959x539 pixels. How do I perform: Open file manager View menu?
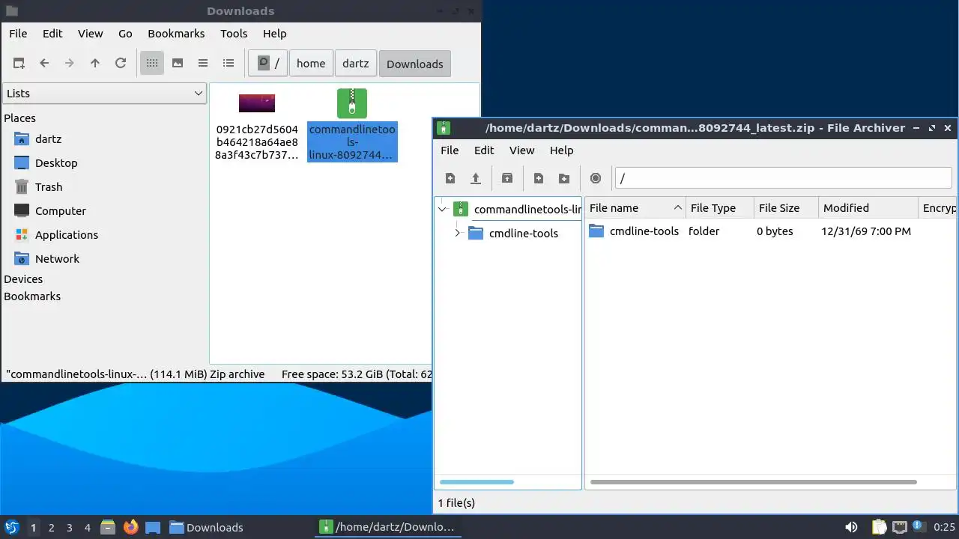[x=91, y=34]
